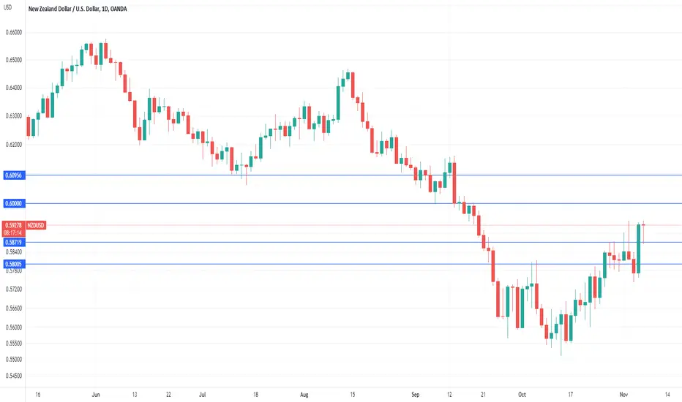The height and width of the screenshot is (402, 682).
Task: Click the Aug label on the time axis
Action: point(304,395)
